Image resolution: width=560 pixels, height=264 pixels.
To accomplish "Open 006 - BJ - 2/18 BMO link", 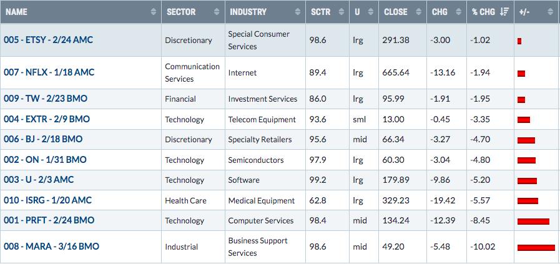I will tap(43, 139).
